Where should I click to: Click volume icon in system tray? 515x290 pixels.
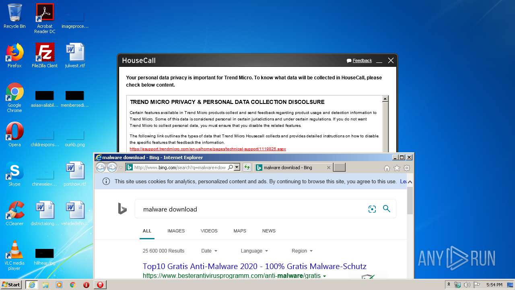pyautogui.click(x=467, y=285)
